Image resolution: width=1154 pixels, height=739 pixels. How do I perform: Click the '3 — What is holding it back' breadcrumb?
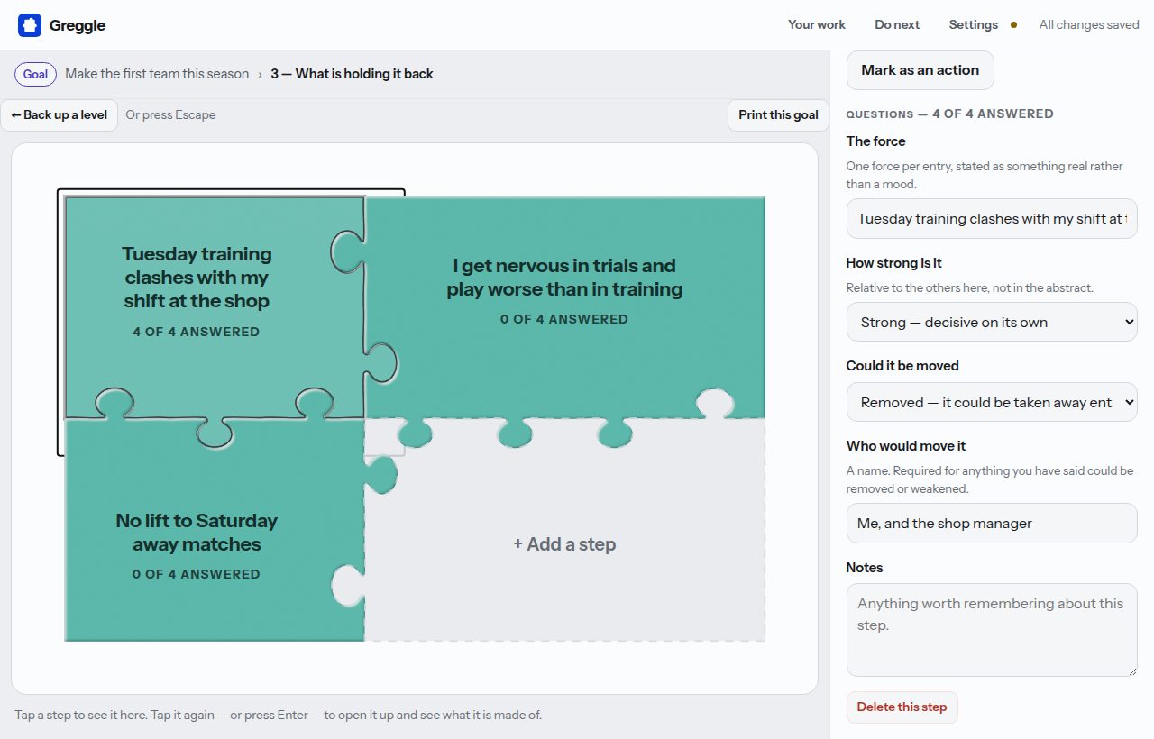tap(352, 74)
